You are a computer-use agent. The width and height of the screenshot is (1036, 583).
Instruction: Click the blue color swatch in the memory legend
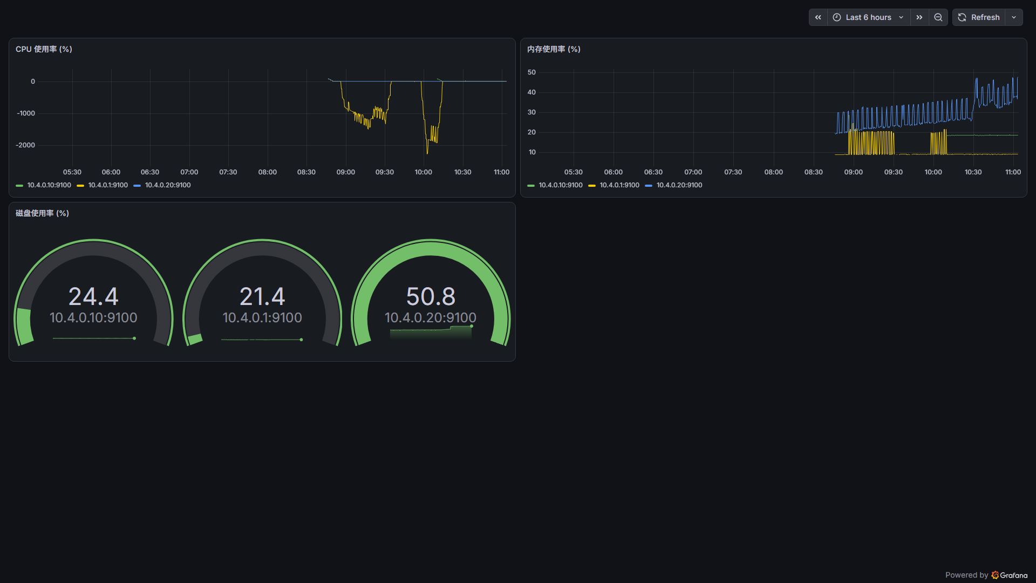click(x=649, y=186)
